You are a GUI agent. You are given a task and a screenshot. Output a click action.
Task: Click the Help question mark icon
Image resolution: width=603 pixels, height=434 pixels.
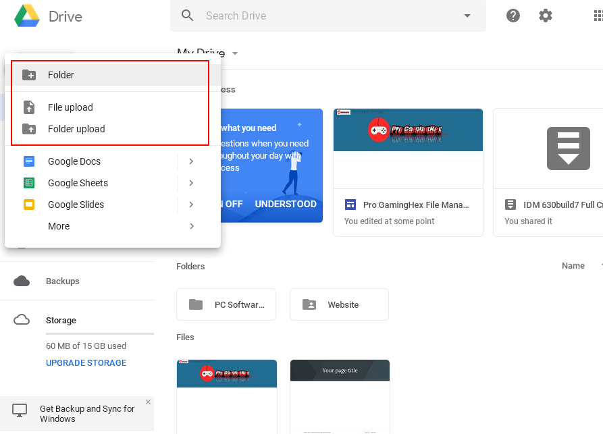point(513,15)
